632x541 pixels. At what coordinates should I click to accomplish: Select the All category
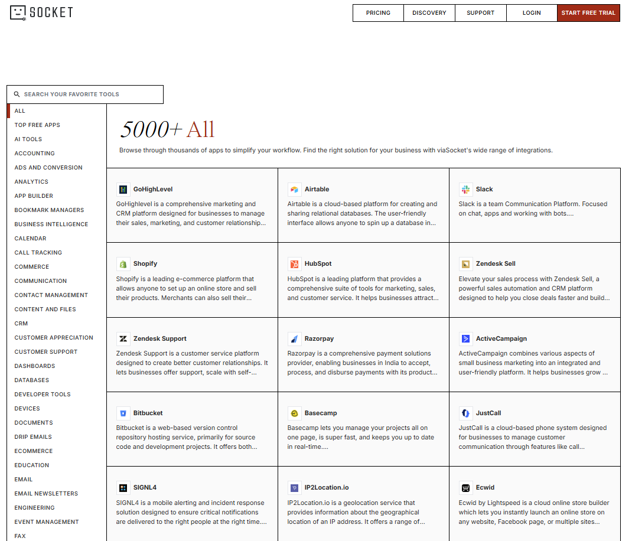pyautogui.click(x=57, y=111)
